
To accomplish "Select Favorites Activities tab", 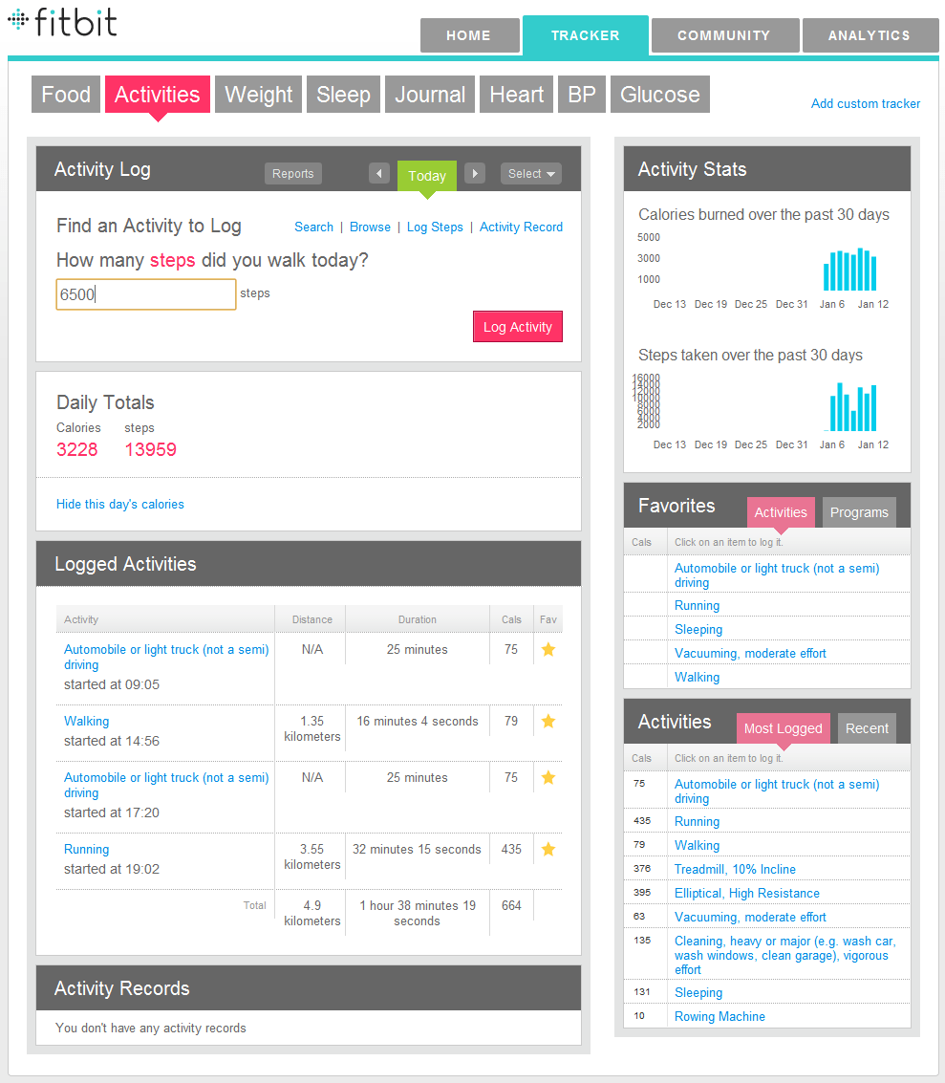I will (781, 512).
